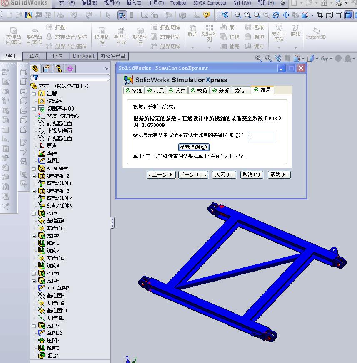Click the 圆角 fillet tool

pyautogui.click(x=192, y=31)
